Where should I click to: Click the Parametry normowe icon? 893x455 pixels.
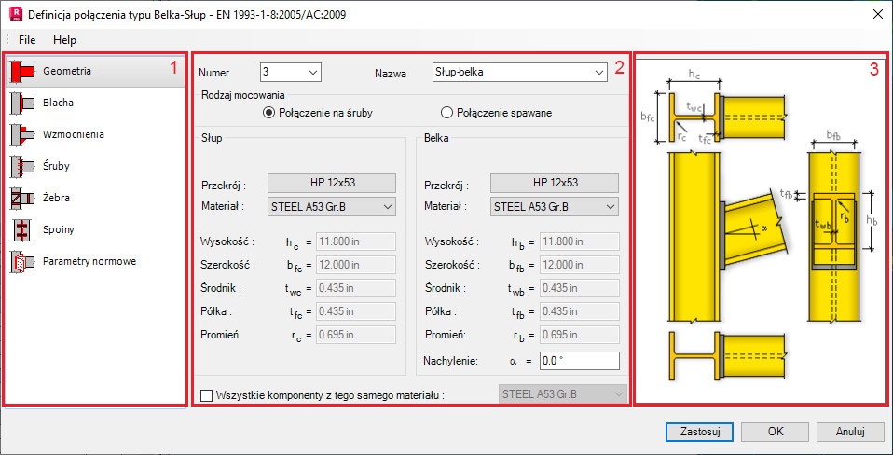click(x=22, y=261)
